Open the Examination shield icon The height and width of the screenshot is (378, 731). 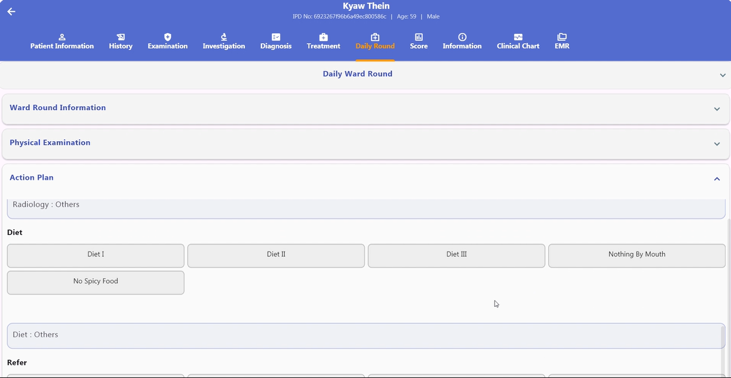tap(168, 37)
